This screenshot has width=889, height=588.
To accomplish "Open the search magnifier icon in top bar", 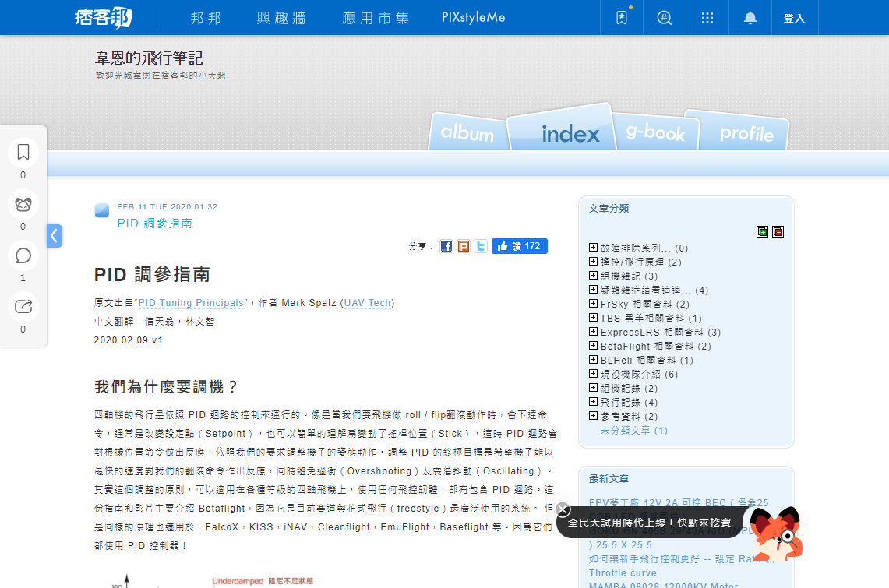I will click(x=665, y=18).
